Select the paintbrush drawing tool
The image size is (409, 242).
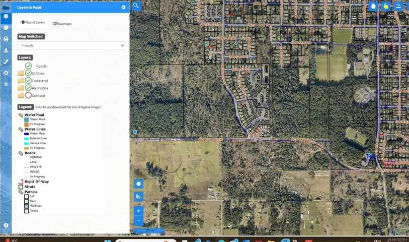tap(6, 62)
